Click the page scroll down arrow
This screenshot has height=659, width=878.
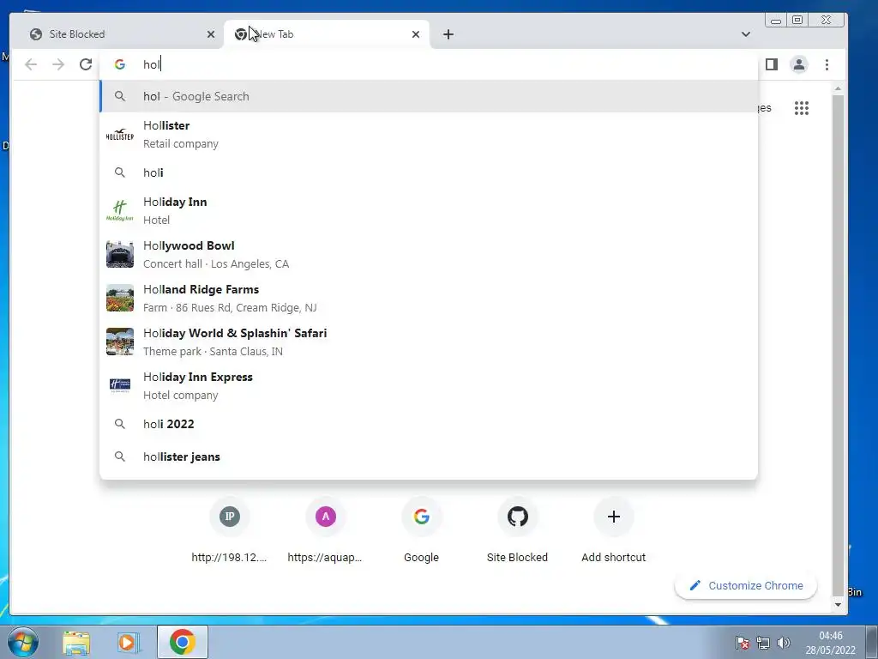[838, 605]
